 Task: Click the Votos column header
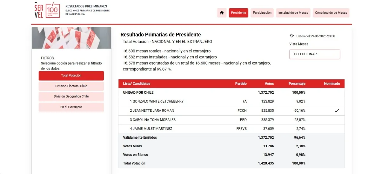point(269,84)
